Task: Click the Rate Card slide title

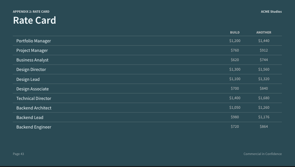Action: coord(34,20)
